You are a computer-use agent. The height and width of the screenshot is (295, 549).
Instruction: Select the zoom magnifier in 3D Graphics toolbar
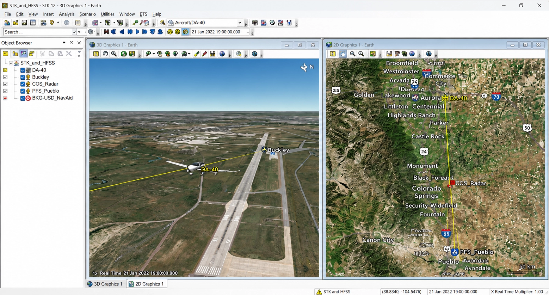(x=114, y=54)
